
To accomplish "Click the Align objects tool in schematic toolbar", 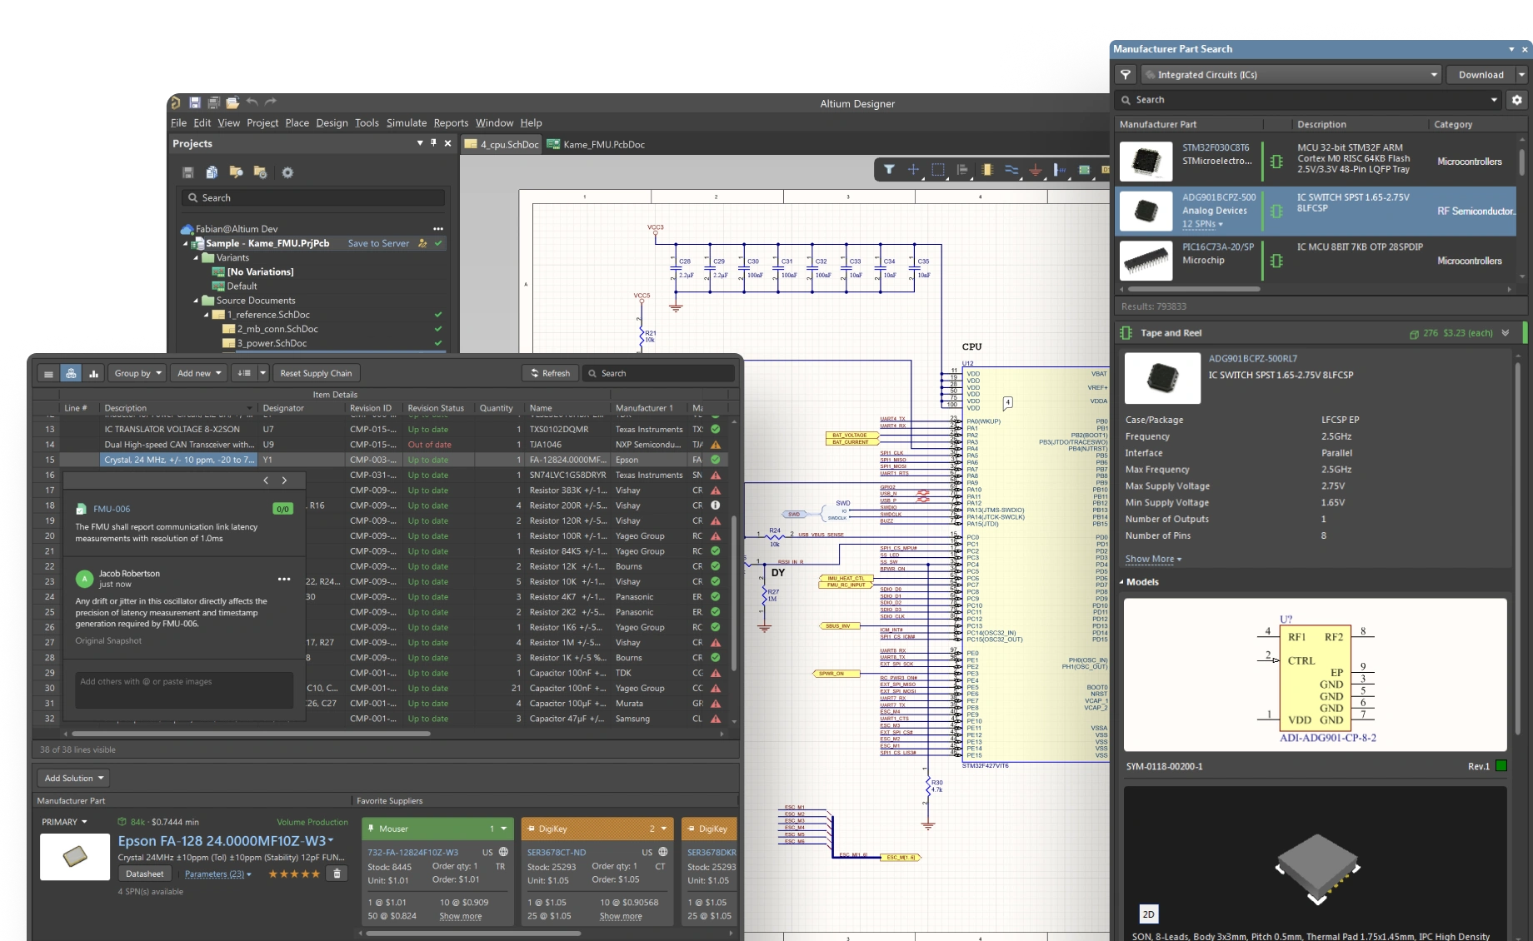I will pyautogui.click(x=962, y=170).
